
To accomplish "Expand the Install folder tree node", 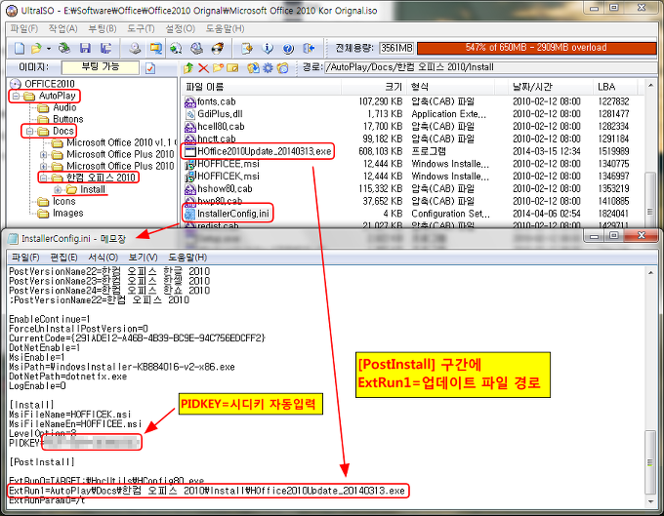I will 58,189.
